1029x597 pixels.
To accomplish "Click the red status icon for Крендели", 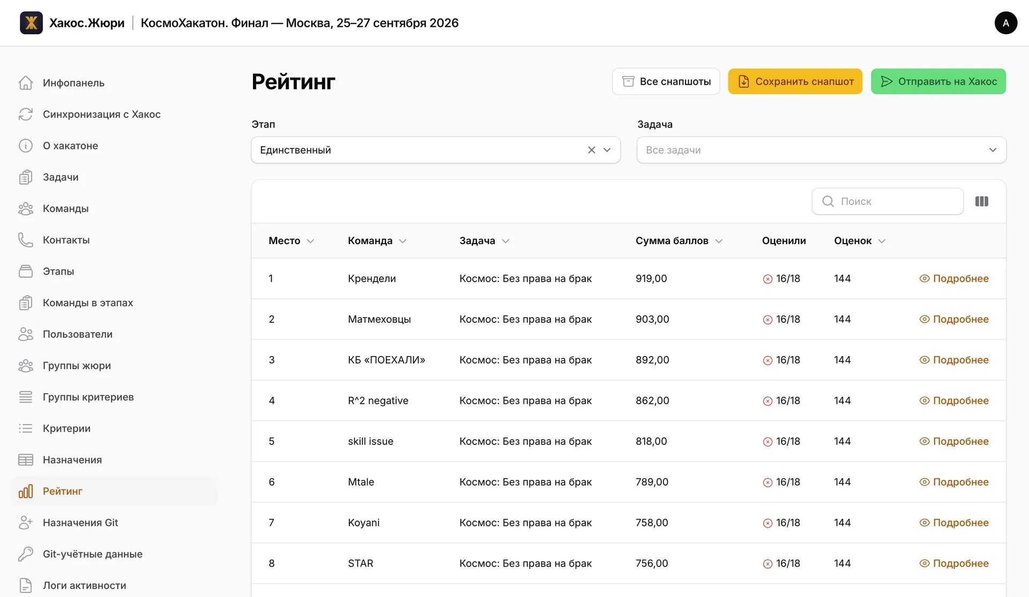I will (767, 279).
